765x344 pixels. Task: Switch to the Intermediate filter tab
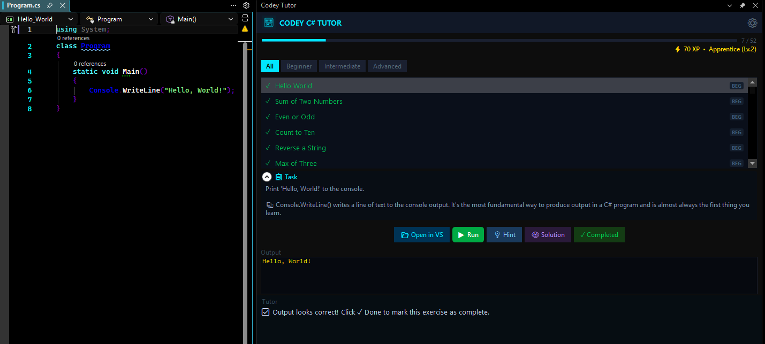[342, 66]
